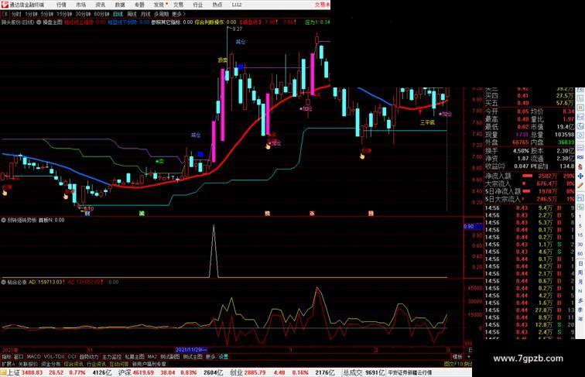Click the 三平底 pattern label on chart

pyautogui.click(x=427, y=122)
